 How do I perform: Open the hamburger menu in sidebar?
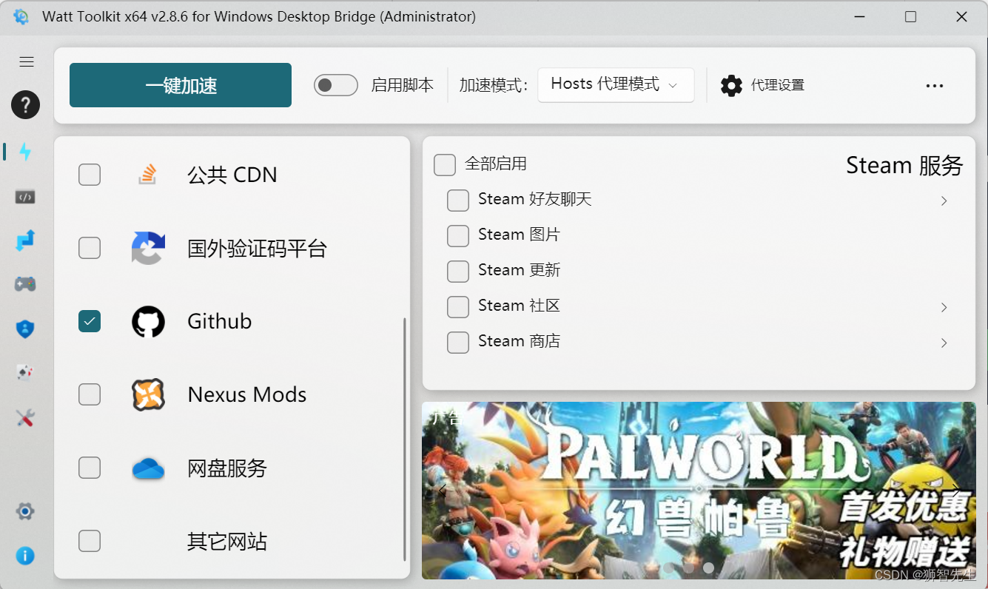(27, 62)
